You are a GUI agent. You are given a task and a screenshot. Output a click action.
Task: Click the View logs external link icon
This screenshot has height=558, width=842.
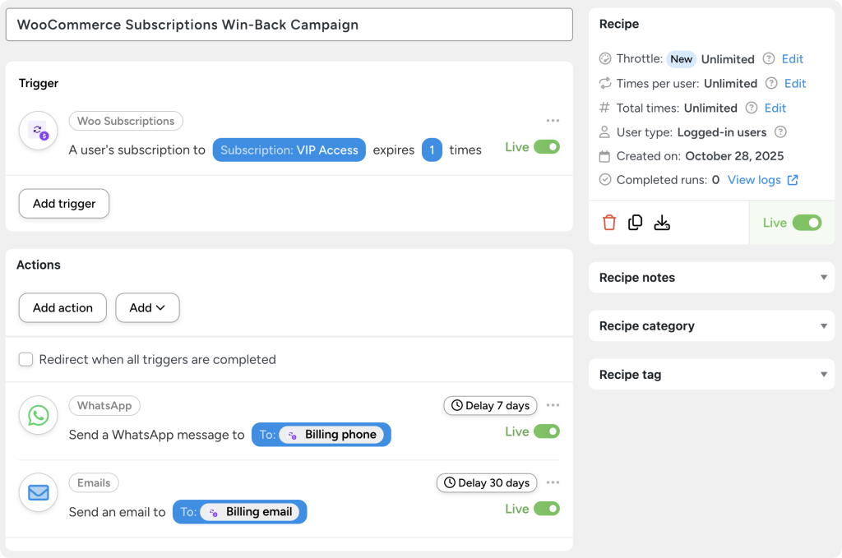(x=791, y=179)
